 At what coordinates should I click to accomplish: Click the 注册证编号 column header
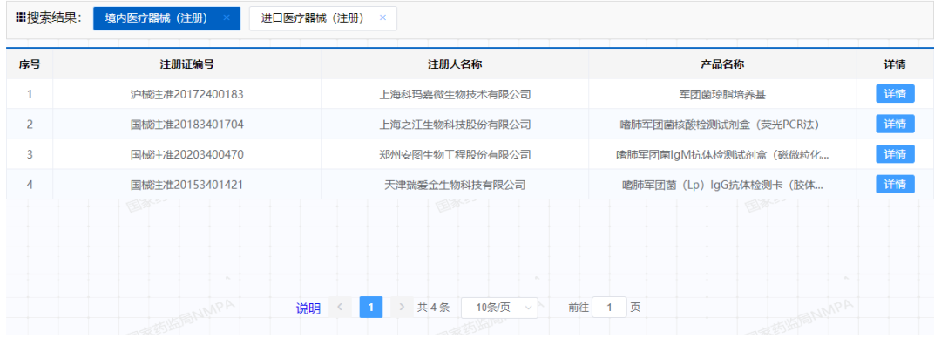pos(186,64)
